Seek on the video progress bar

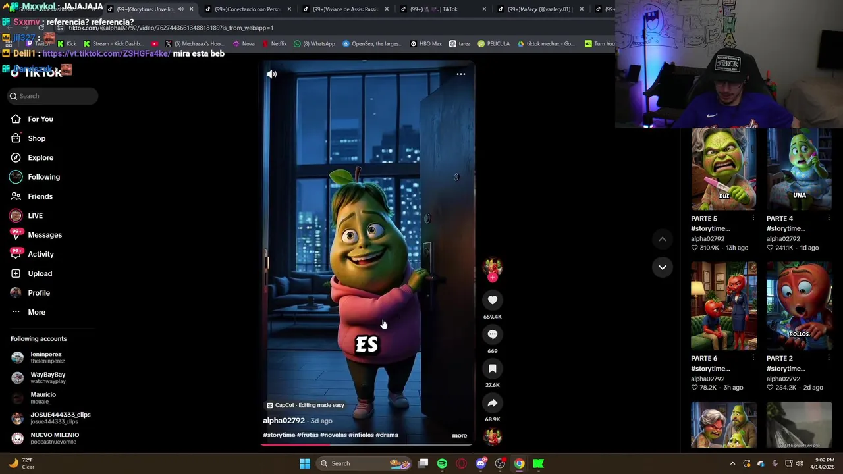point(366,445)
